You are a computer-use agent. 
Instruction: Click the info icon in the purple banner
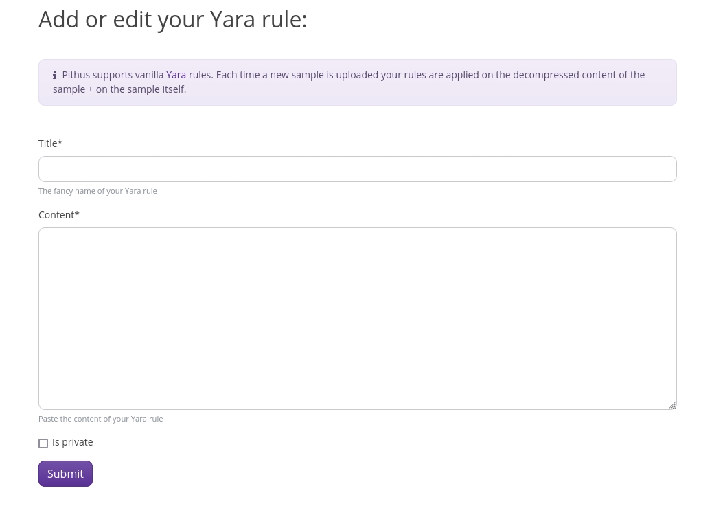(x=55, y=76)
